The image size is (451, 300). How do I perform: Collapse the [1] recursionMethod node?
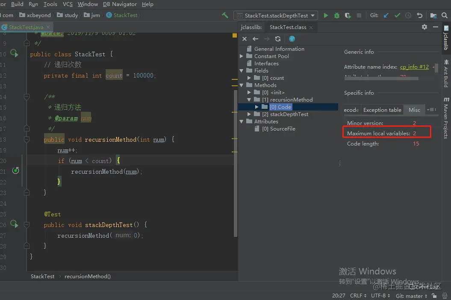pyautogui.click(x=249, y=99)
